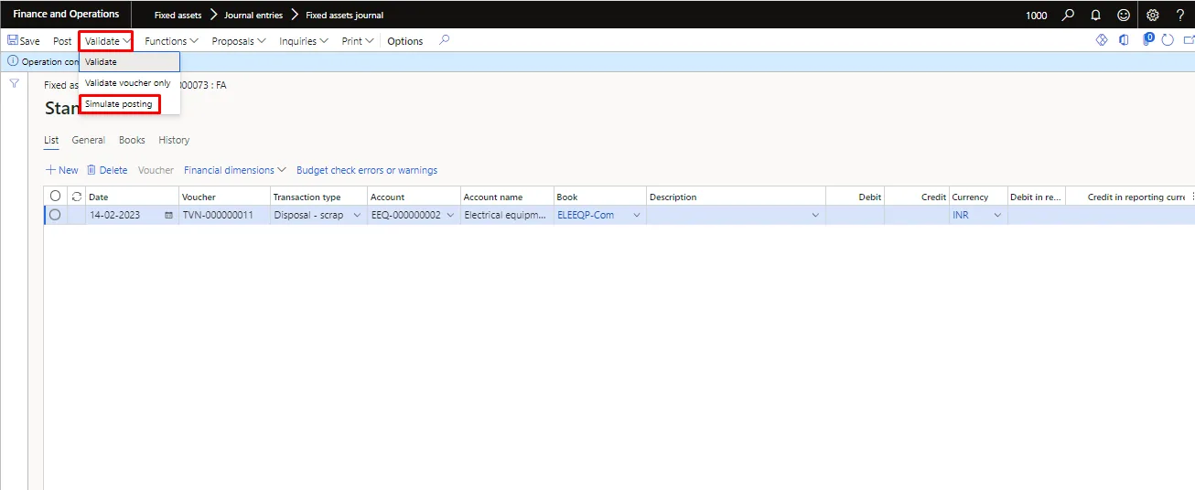Click the Power Apps diamond icon
This screenshot has width=1195, height=490.
click(1102, 40)
